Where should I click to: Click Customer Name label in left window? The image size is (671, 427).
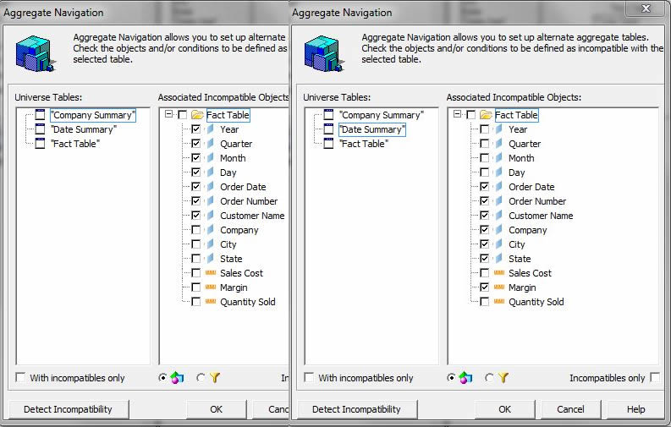[252, 216]
